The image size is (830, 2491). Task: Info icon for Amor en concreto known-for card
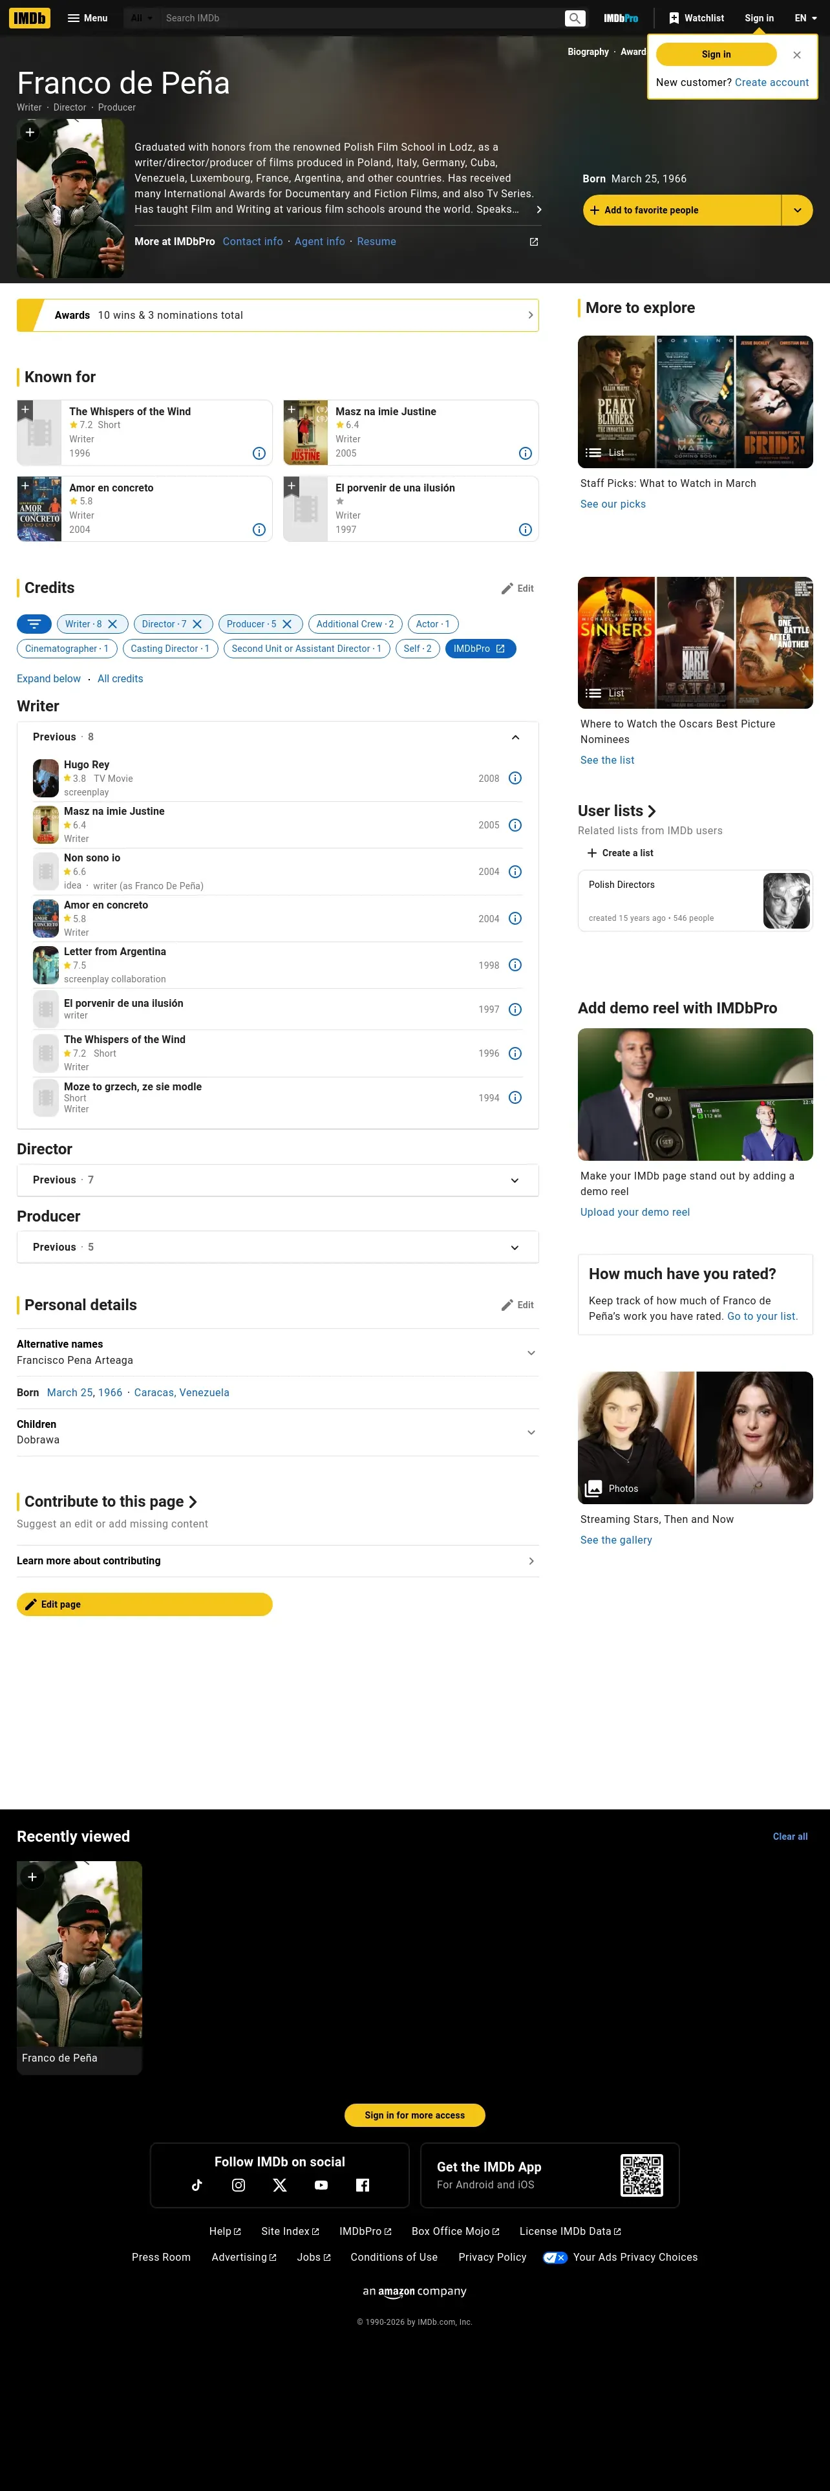(259, 530)
